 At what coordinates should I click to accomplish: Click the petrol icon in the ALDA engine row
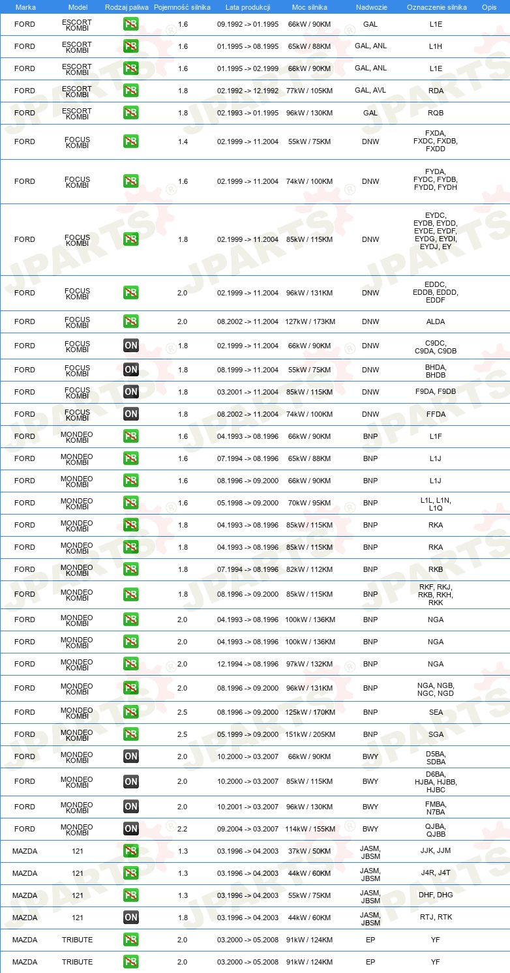tap(131, 322)
